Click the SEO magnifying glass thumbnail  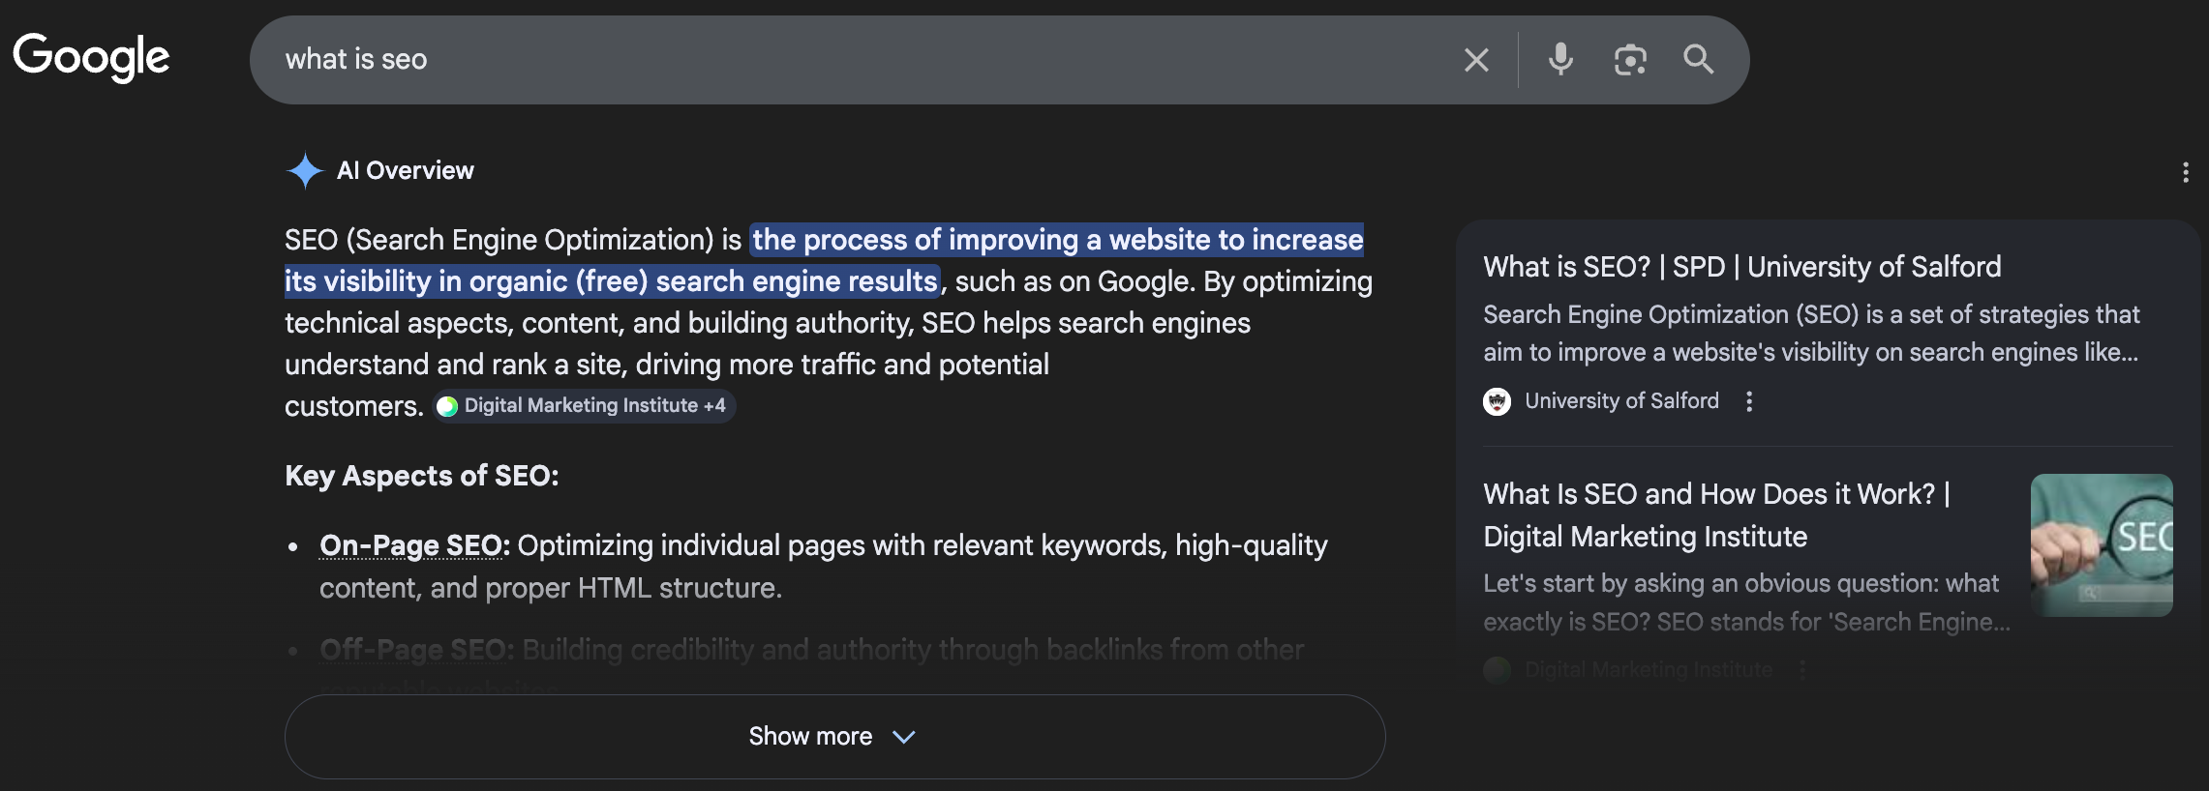[2101, 545]
